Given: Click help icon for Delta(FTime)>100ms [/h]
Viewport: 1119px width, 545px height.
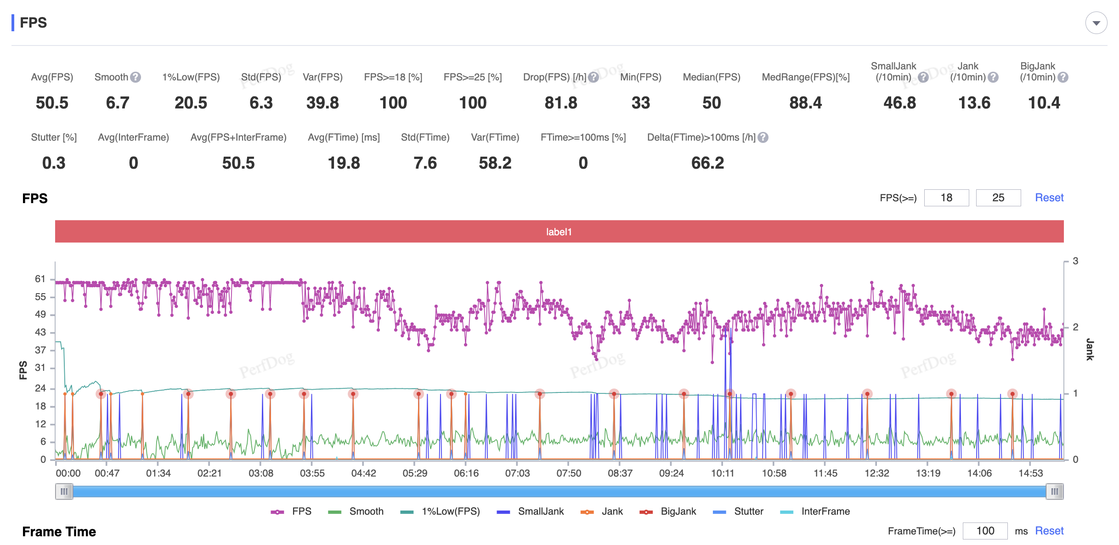Looking at the screenshot, I should [763, 137].
